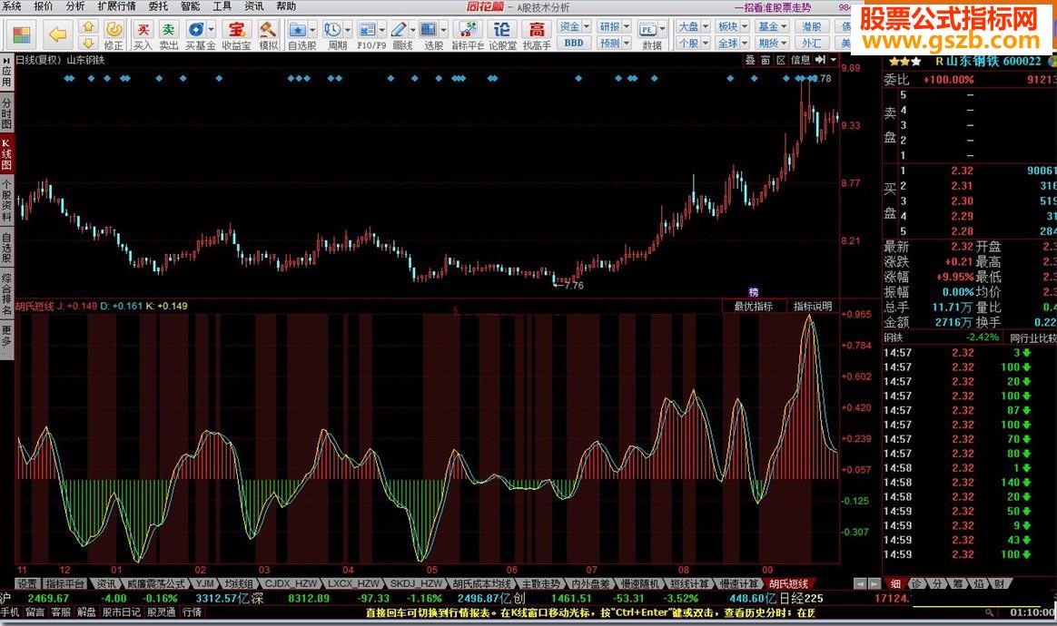
Task: Click the BBD button
Action: [574, 44]
